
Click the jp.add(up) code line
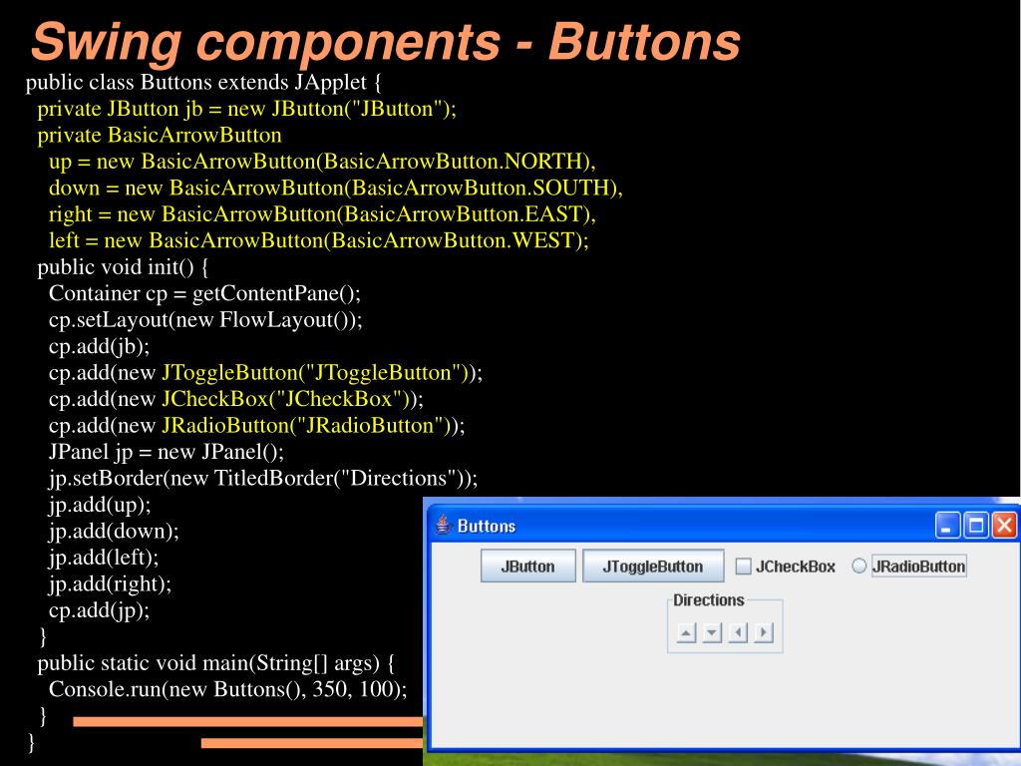[x=100, y=505]
